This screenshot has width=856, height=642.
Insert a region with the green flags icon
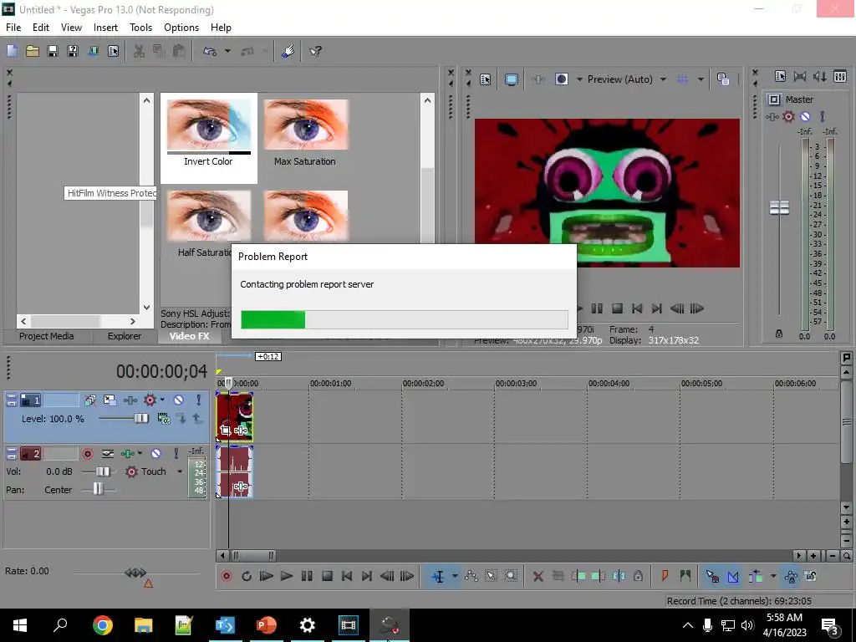[685, 577]
